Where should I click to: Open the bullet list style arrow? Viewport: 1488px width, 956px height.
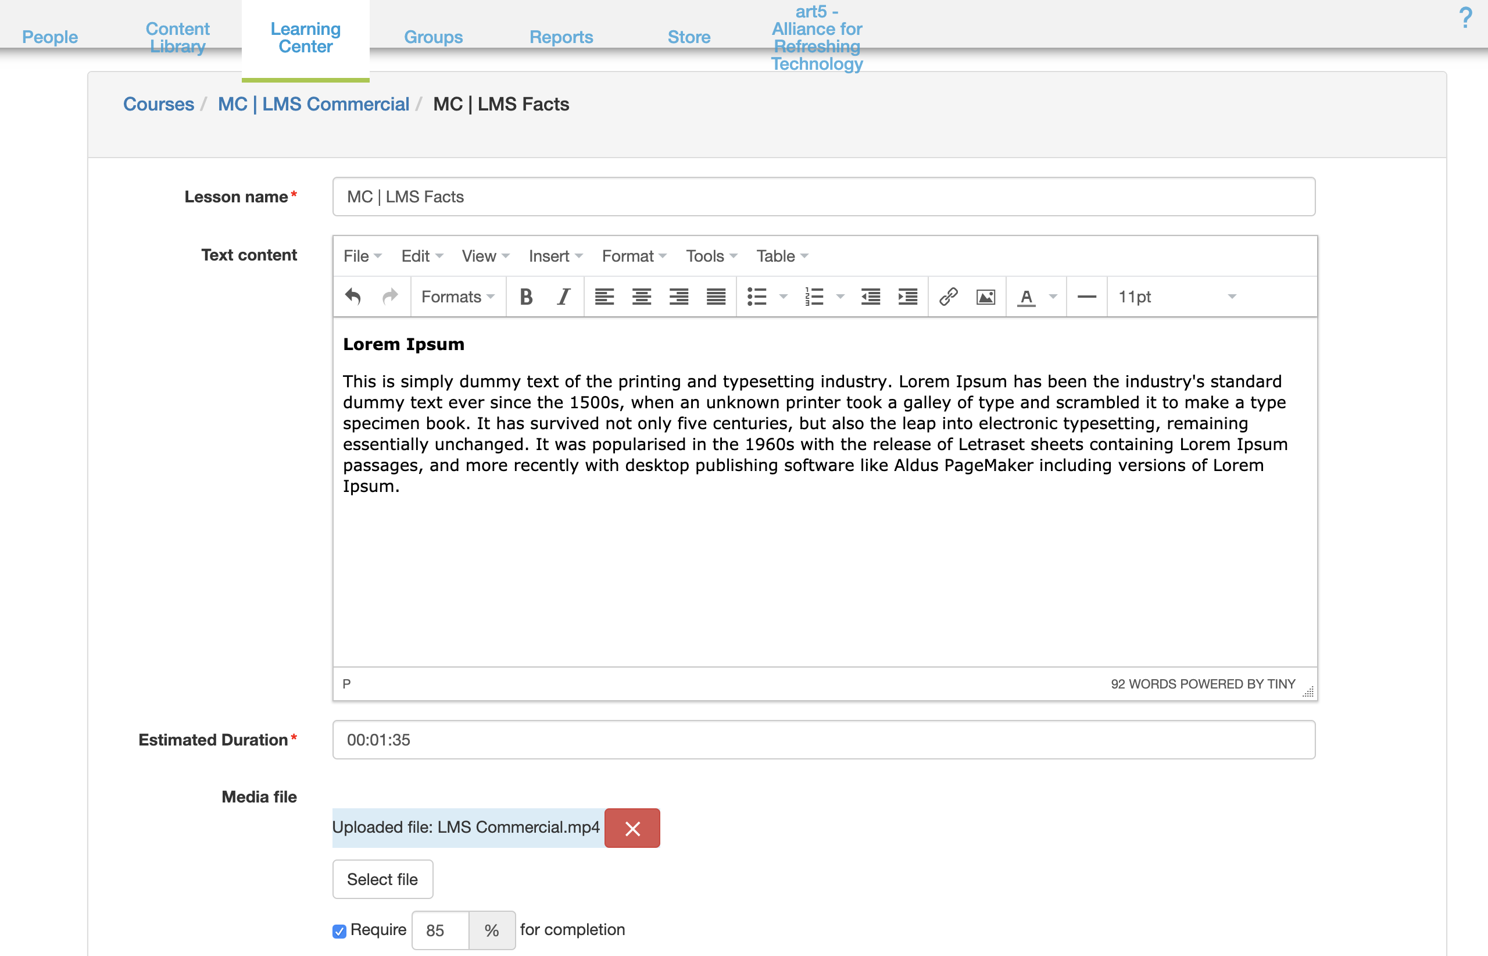pyautogui.click(x=783, y=297)
